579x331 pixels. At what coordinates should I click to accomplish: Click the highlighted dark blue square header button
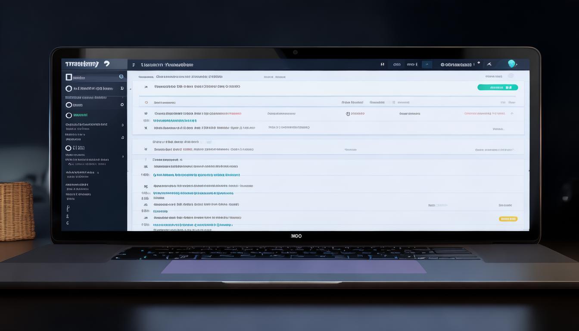click(x=426, y=65)
